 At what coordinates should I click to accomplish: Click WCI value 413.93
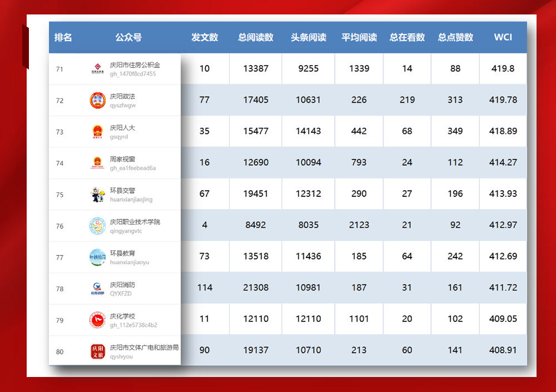tap(503, 193)
